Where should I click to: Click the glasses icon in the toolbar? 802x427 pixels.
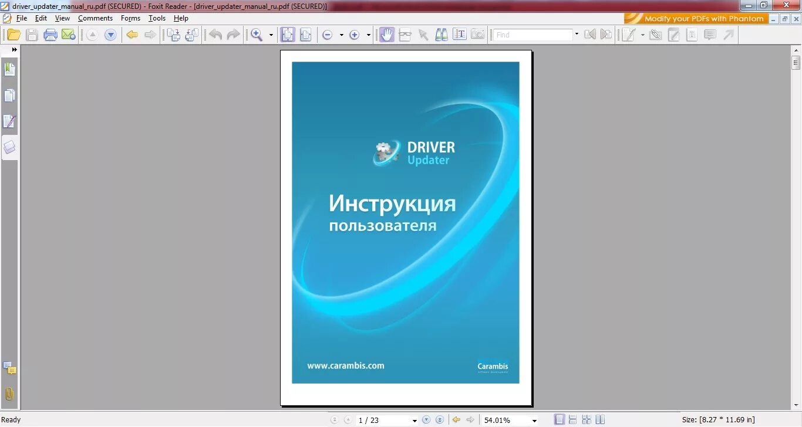(405, 35)
